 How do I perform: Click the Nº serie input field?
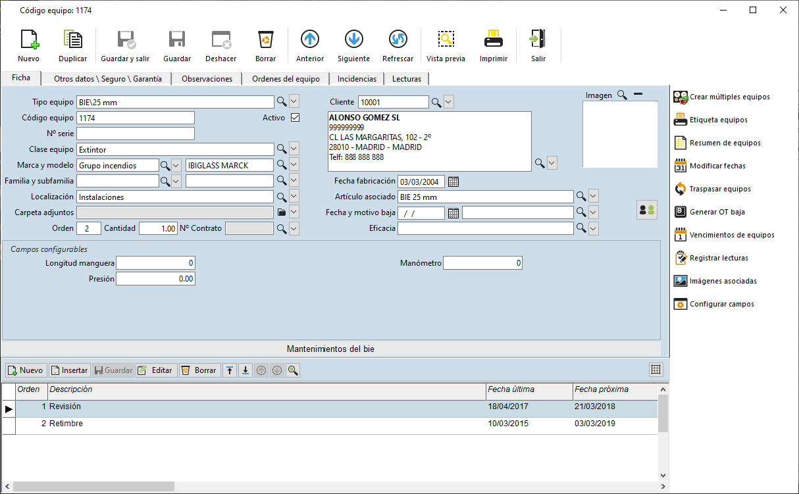point(136,134)
